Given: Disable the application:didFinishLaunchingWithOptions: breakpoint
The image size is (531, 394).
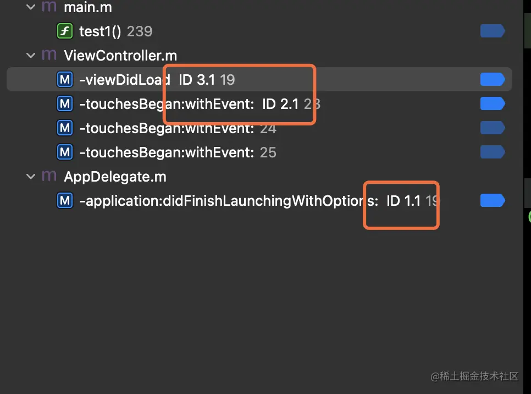Looking at the screenshot, I should point(493,201).
